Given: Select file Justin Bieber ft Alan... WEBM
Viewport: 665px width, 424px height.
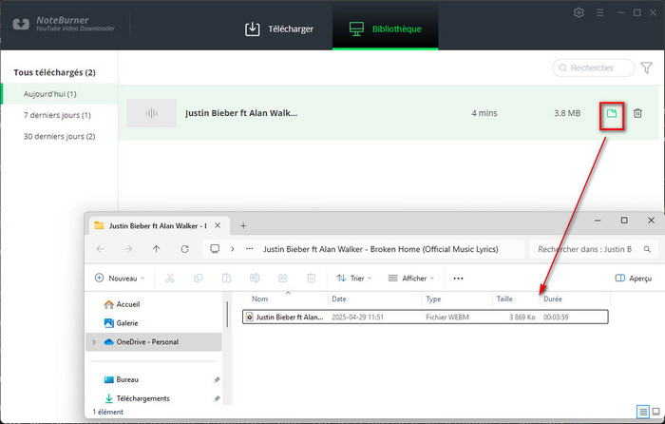Looking at the screenshot, I should pos(426,317).
